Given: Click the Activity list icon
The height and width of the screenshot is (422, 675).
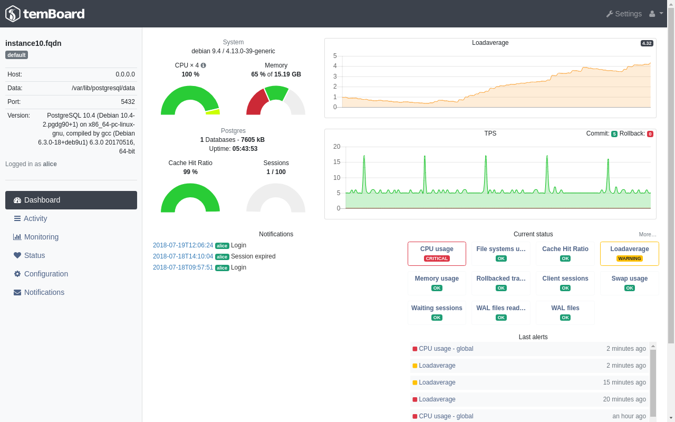Looking at the screenshot, I should click(x=17, y=218).
